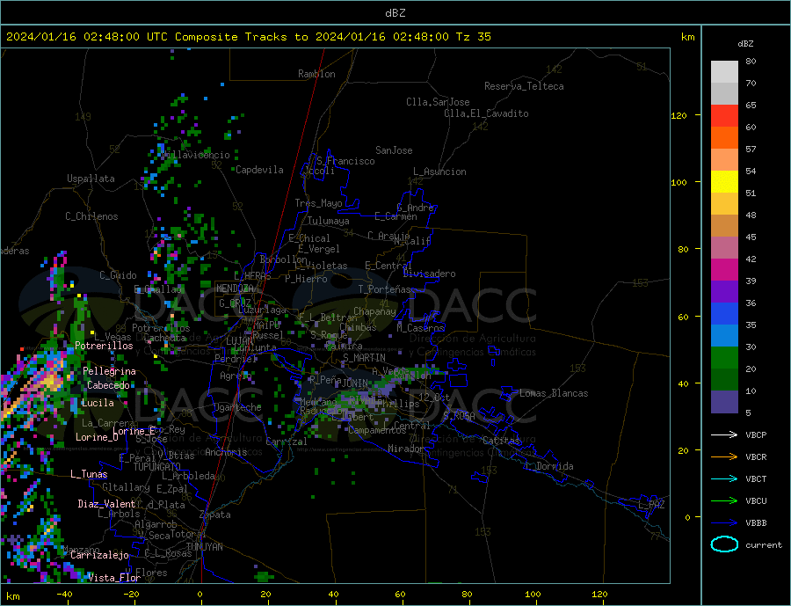
Task: Pick the purple swatch above 36 label
Action: pos(724,292)
